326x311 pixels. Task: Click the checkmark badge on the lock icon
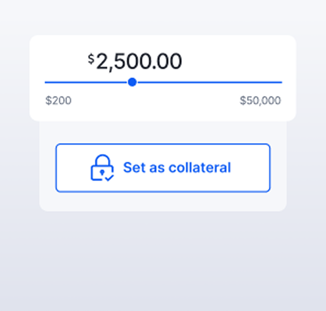(109, 178)
